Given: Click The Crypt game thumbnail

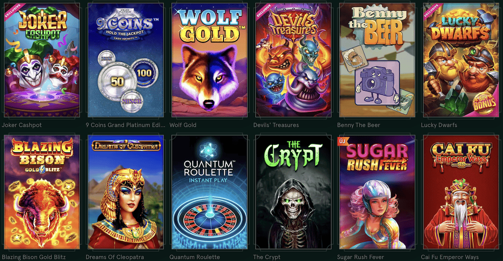Looking at the screenshot, I should click(x=294, y=192).
